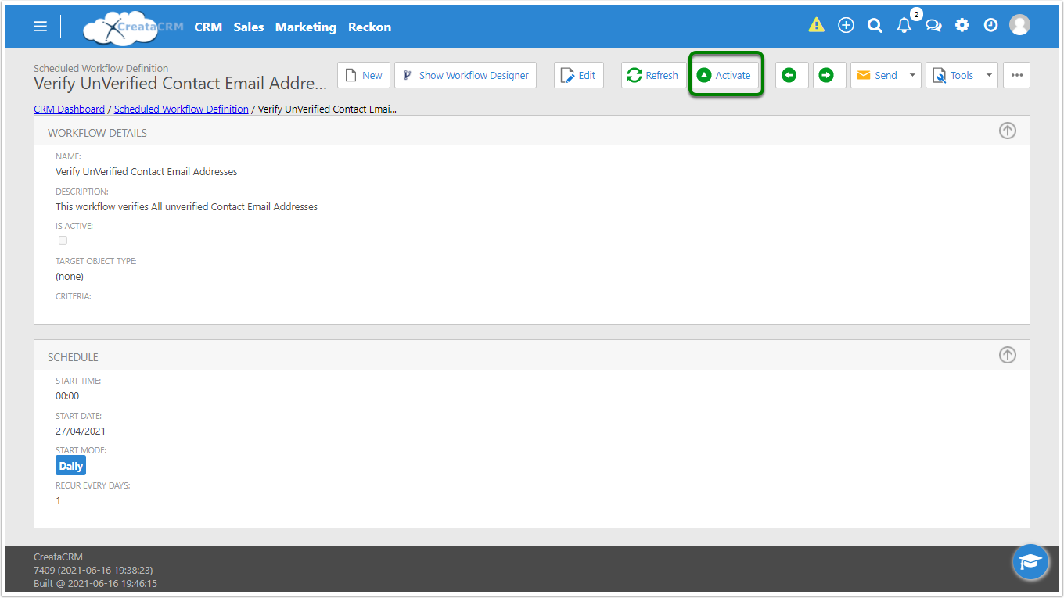Expand the Tools dropdown arrow
Image resolution: width=1064 pixels, height=598 pixels.
(988, 76)
